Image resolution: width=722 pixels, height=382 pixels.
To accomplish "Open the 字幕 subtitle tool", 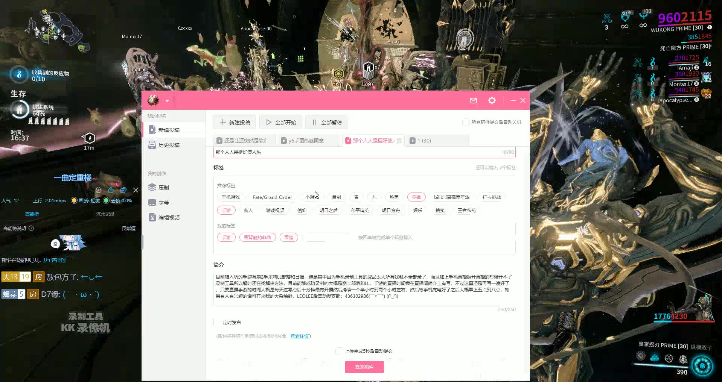I will pos(174,203).
